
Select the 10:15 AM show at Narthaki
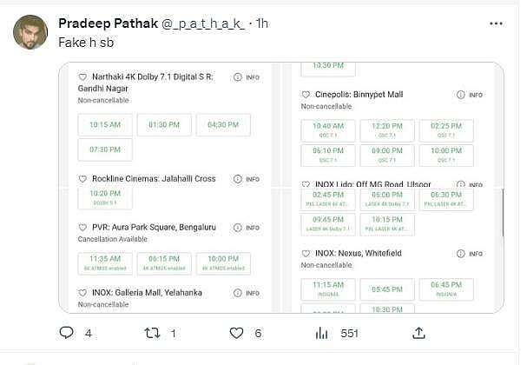[x=105, y=125]
